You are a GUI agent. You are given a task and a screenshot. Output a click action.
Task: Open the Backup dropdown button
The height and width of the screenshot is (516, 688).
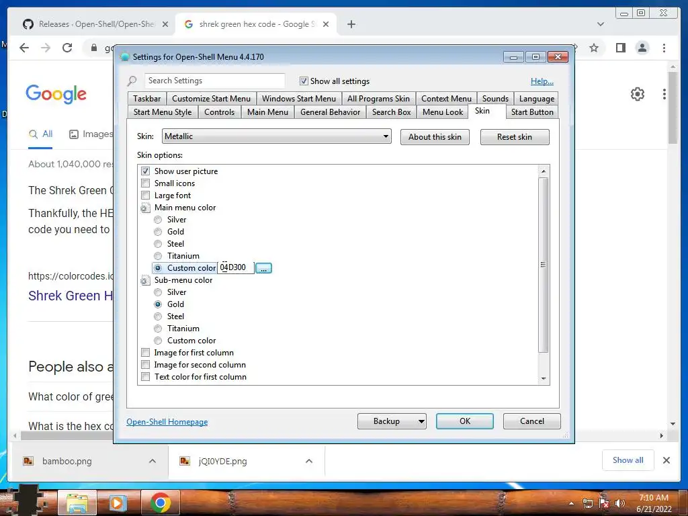pyautogui.click(x=392, y=421)
